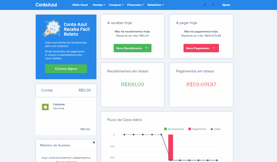The height and width of the screenshot is (162, 277).
Task: Click the A receber hoje heading
Action: coord(119,23)
